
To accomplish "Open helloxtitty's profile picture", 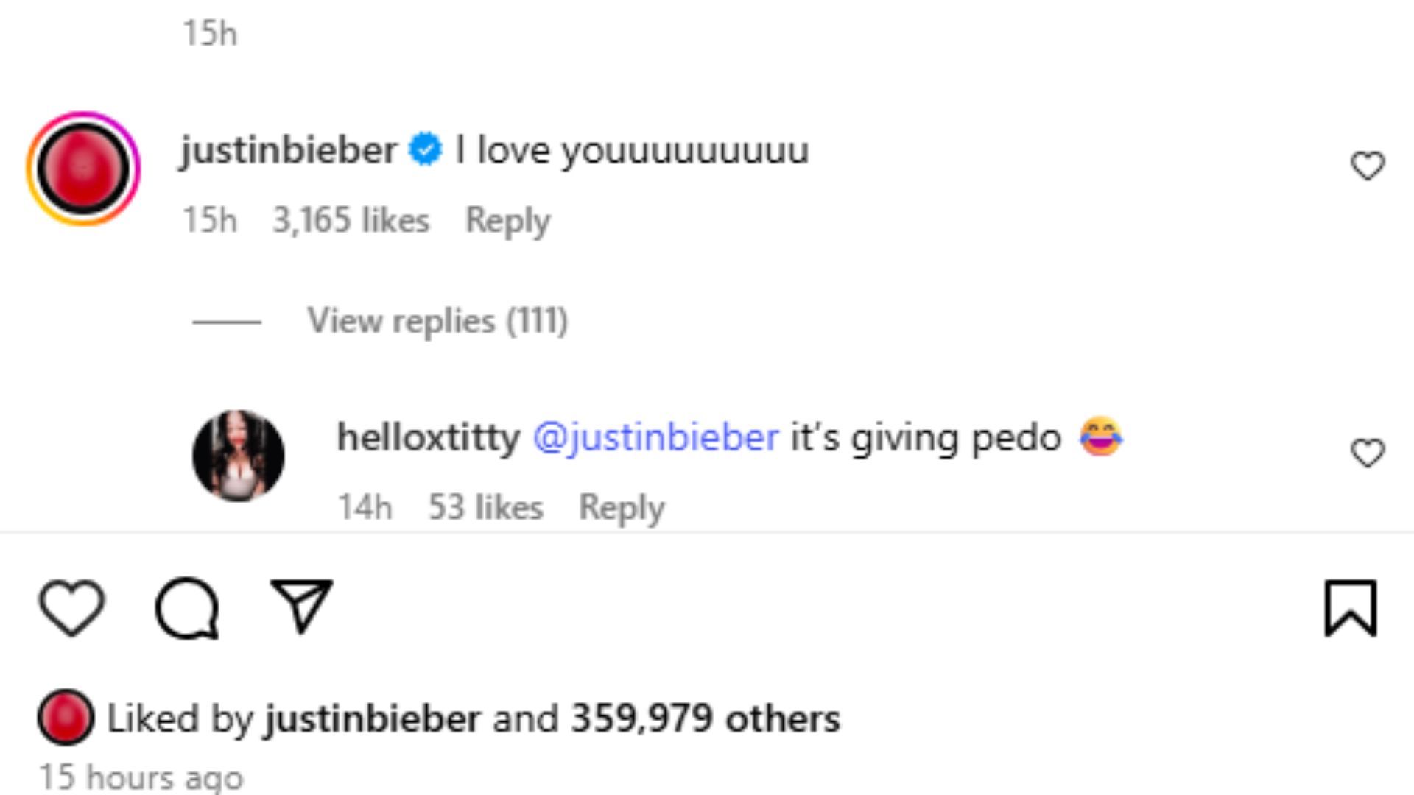I will click(x=238, y=456).
